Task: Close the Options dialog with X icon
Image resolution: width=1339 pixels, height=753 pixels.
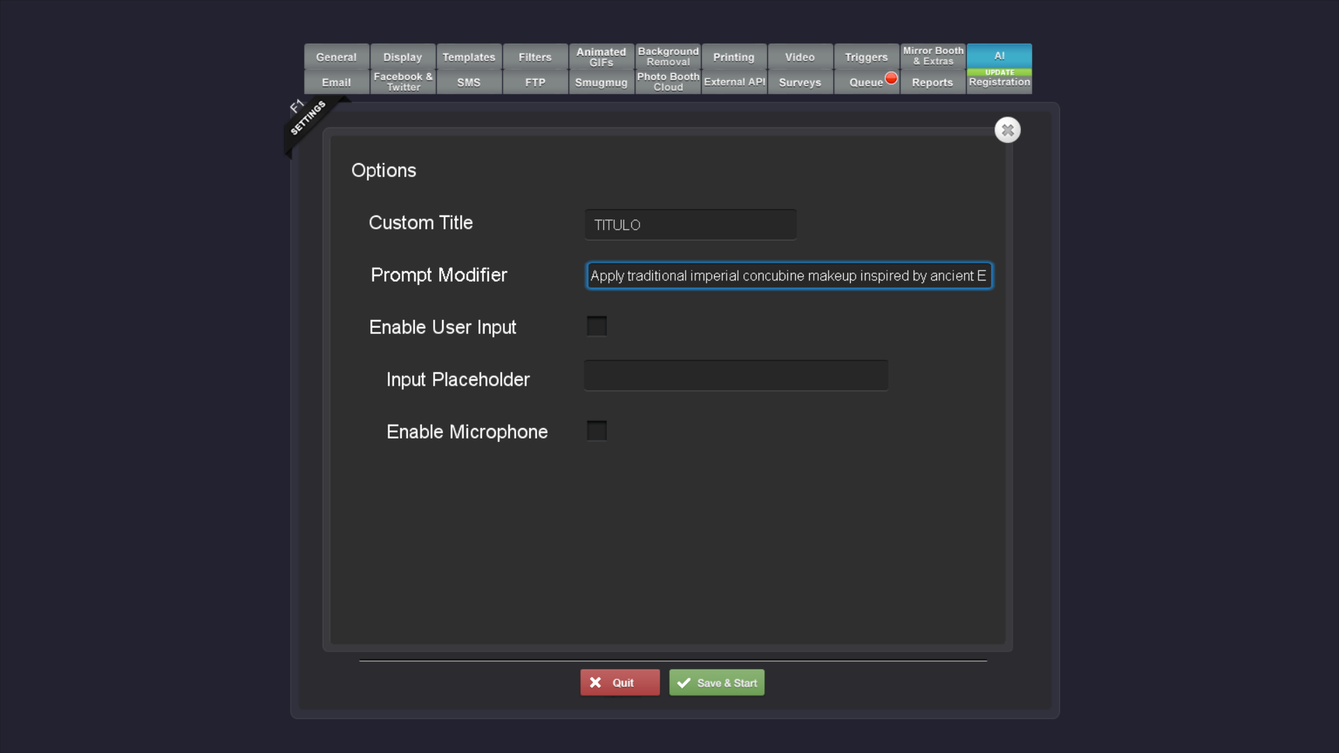Action: (1007, 130)
